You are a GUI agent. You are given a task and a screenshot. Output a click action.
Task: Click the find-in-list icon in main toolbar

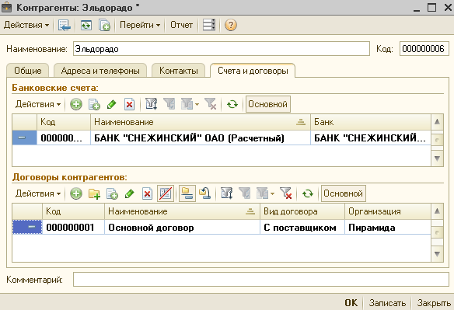(64, 25)
